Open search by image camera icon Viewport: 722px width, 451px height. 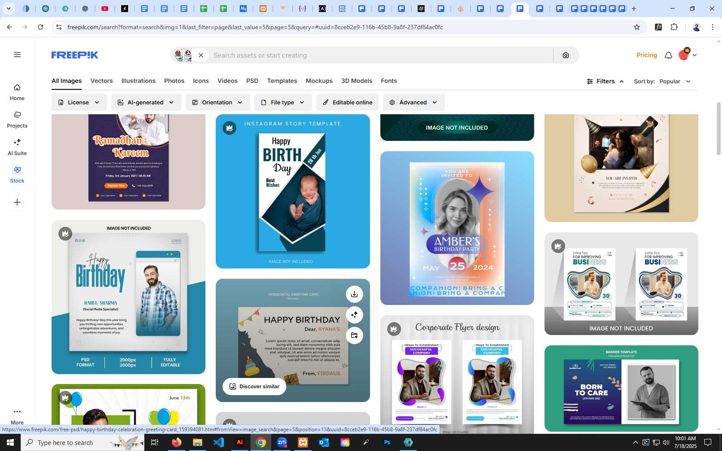pyautogui.click(x=566, y=55)
